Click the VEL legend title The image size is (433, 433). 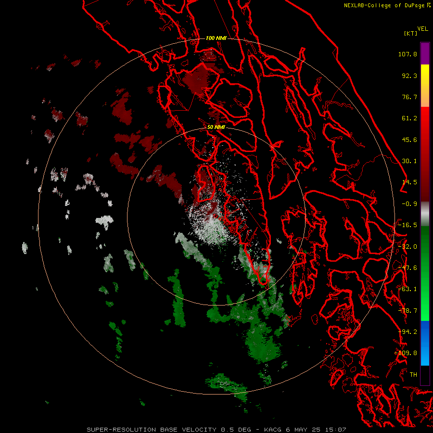point(422,29)
